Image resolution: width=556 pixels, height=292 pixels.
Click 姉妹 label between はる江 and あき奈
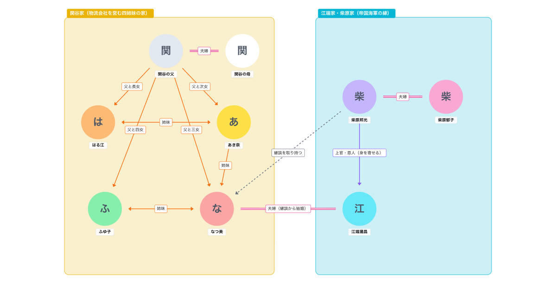pyautogui.click(x=166, y=122)
